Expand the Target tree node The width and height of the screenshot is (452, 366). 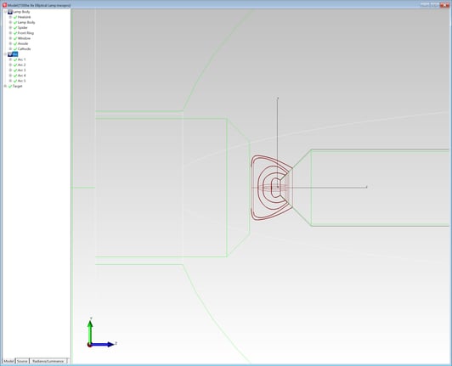(5, 86)
